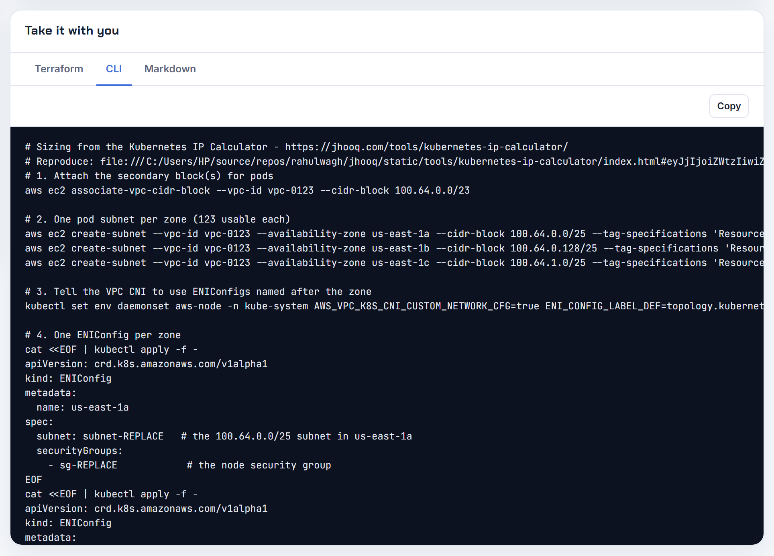Switch to the Terraform tab
Image resolution: width=774 pixels, height=556 pixels.
[x=59, y=69]
